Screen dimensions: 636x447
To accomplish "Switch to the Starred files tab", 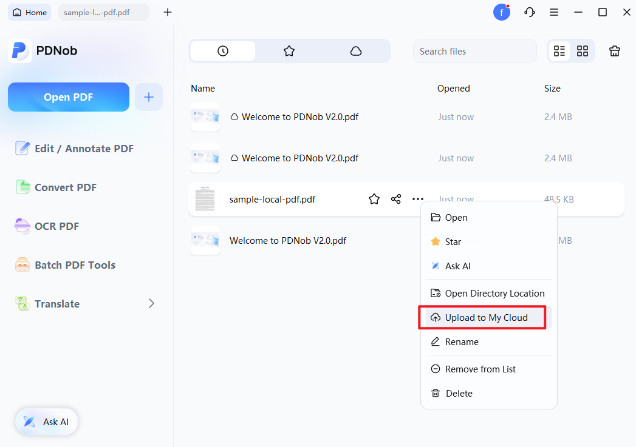I will pos(289,51).
